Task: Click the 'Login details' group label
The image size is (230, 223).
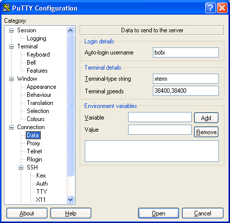Action: tap(99, 41)
